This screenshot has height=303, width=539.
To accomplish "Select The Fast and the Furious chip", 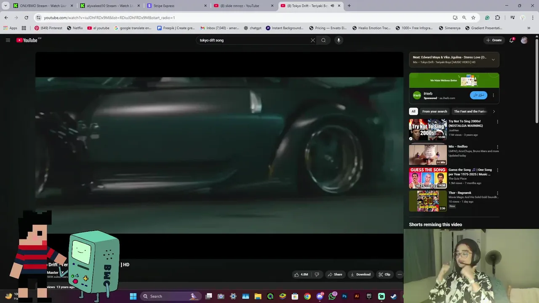I will point(470,112).
